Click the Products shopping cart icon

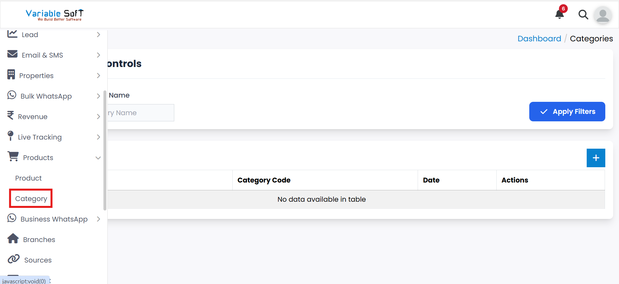13,156
